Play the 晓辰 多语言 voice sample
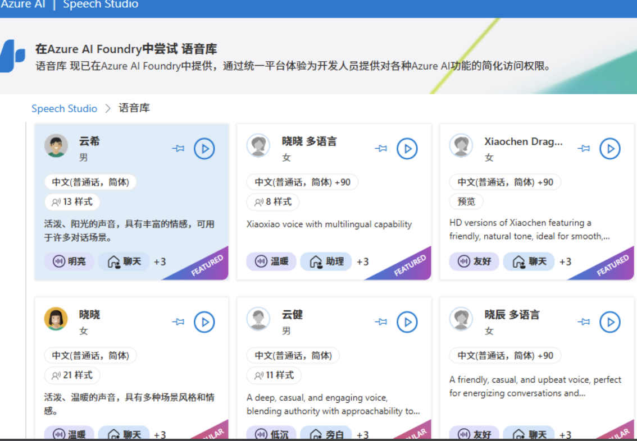637x441 pixels. pyautogui.click(x=610, y=322)
